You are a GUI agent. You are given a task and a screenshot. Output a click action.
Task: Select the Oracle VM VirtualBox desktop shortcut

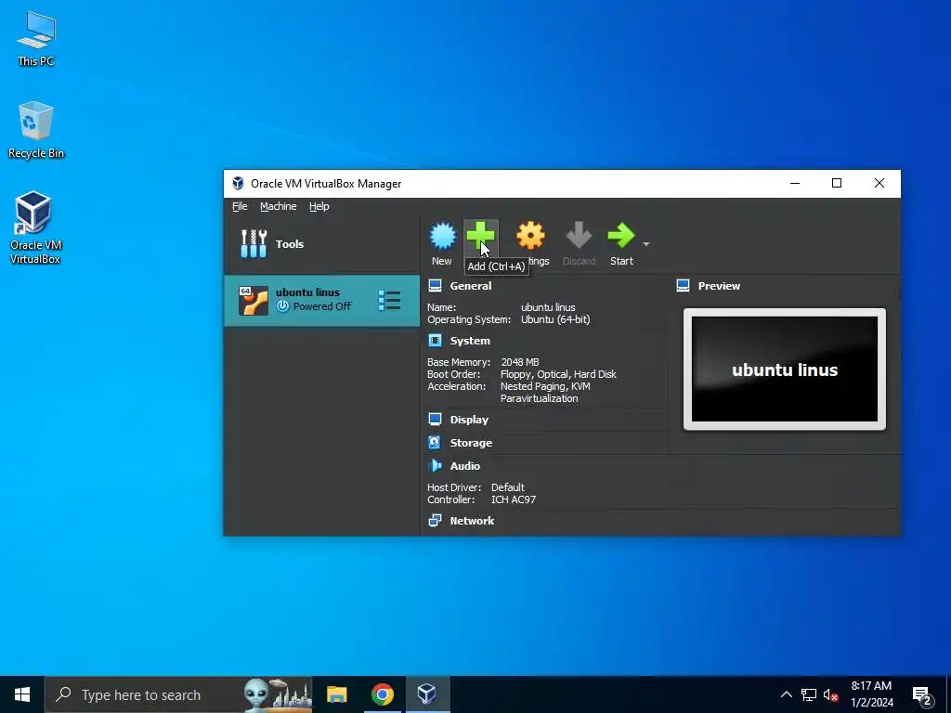(35, 228)
